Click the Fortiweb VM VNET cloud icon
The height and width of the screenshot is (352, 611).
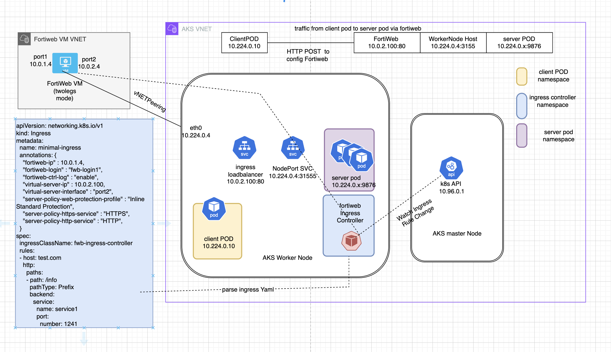pos(24,39)
